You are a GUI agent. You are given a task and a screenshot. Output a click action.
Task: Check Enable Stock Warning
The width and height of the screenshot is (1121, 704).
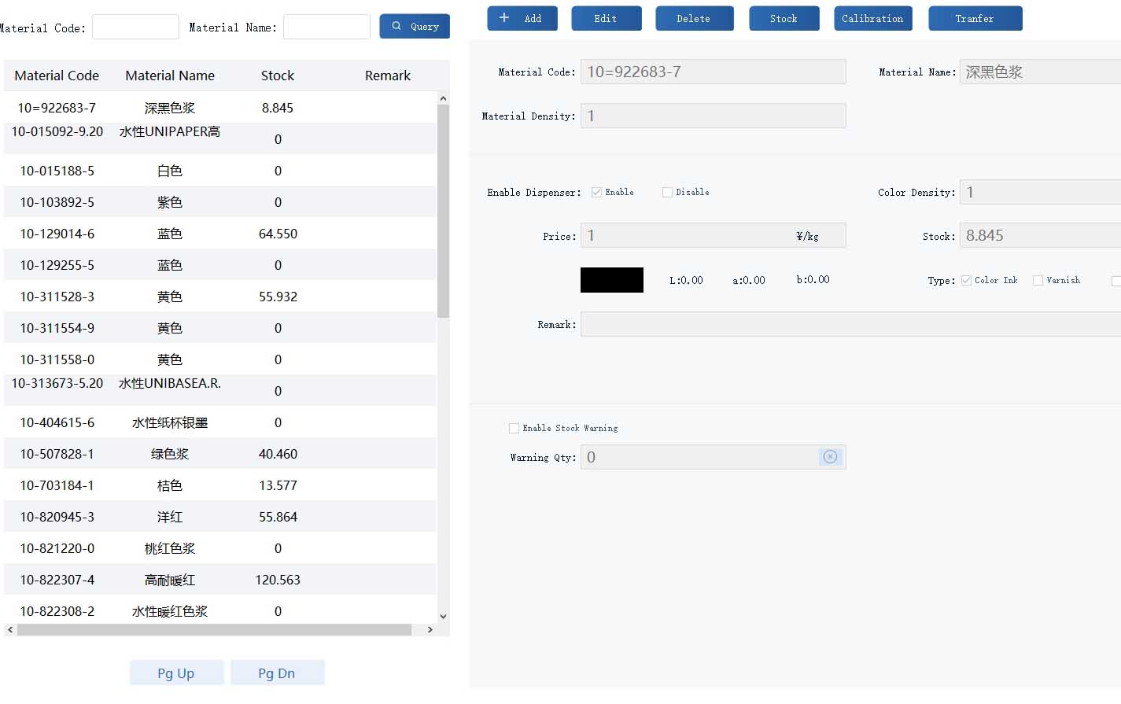tap(514, 428)
